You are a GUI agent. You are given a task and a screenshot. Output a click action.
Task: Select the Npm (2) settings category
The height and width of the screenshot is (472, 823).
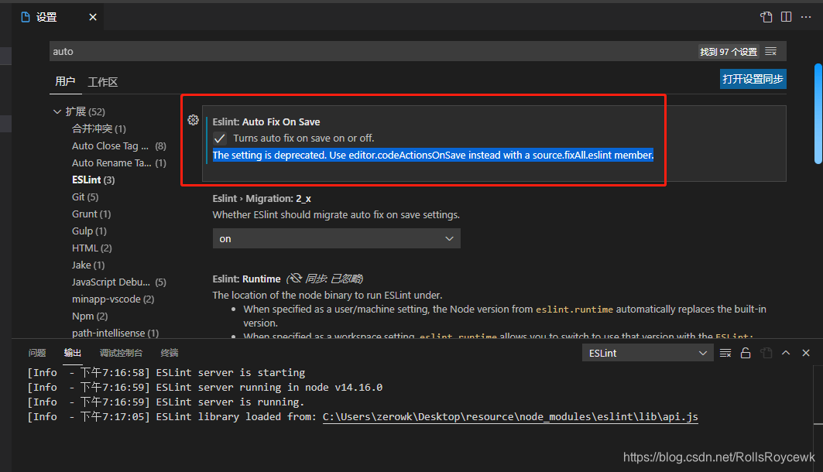(x=90, y=316)
